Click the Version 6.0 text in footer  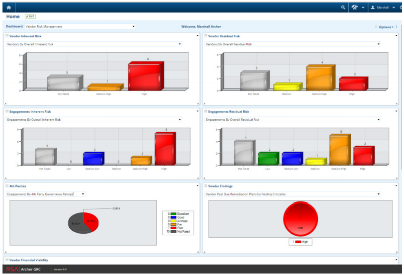click(x=60, y=270)
